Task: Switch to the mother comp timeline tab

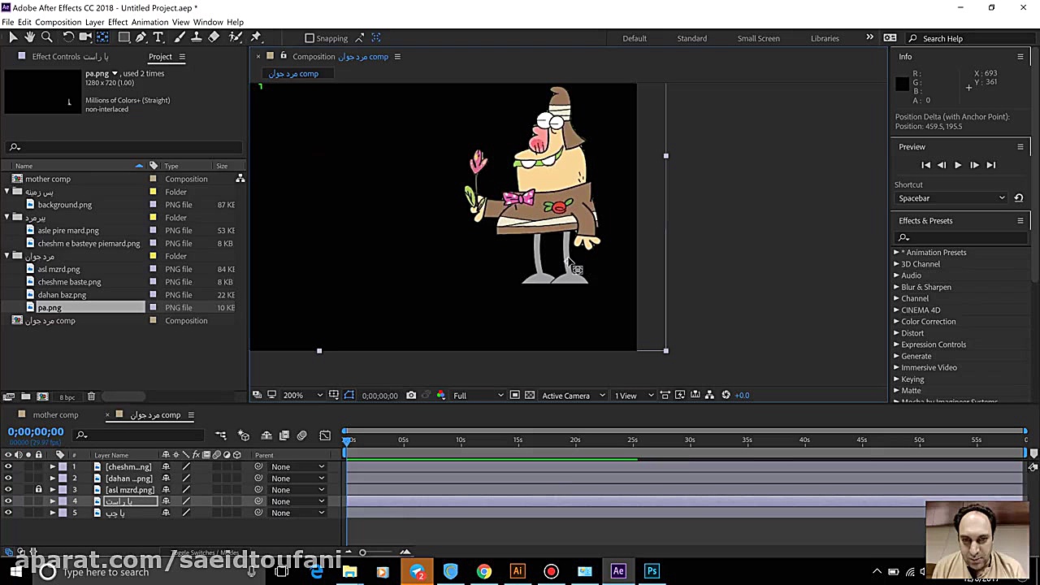Action: click(55, 415)
